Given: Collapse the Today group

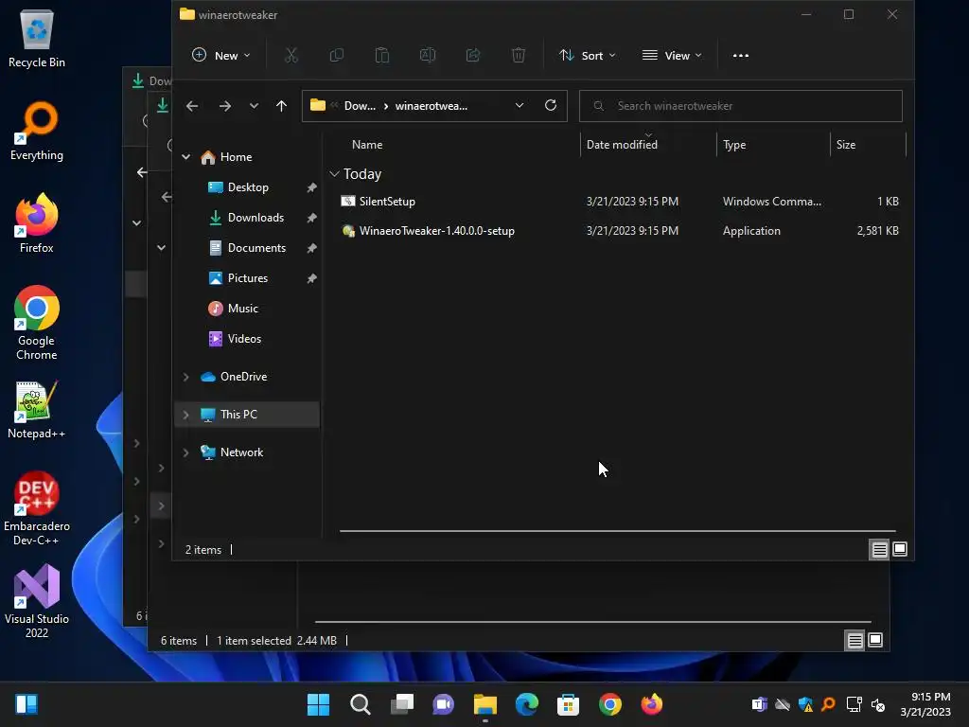Looking at the screenshot, I should click(334, 174).
